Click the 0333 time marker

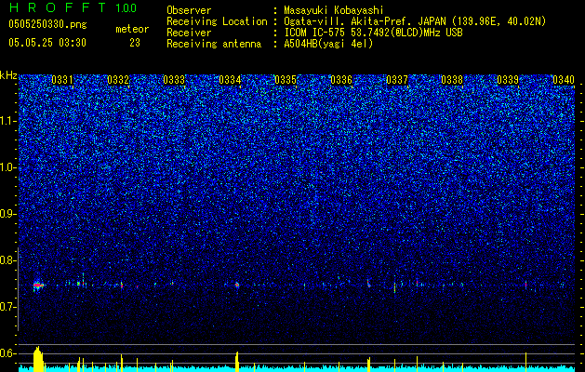coord(174,80)
